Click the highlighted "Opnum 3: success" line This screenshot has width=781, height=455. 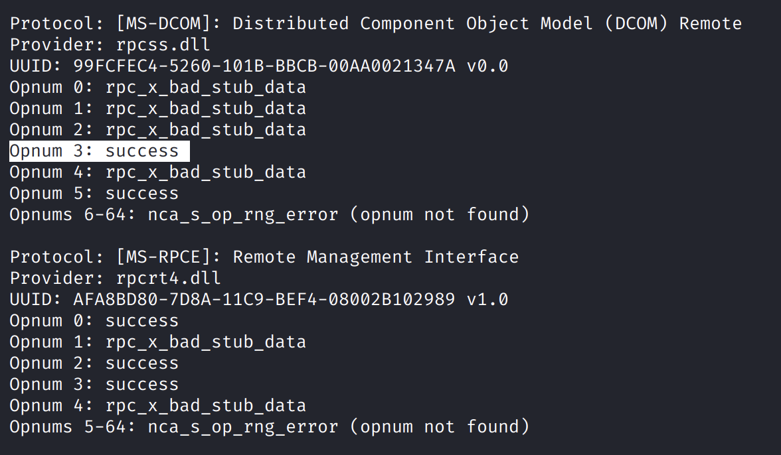(x=94, y=151)
